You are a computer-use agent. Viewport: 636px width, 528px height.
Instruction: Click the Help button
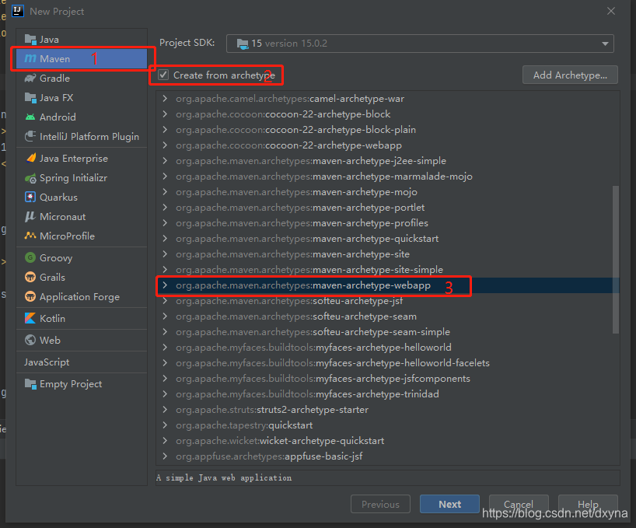[588, 504]
